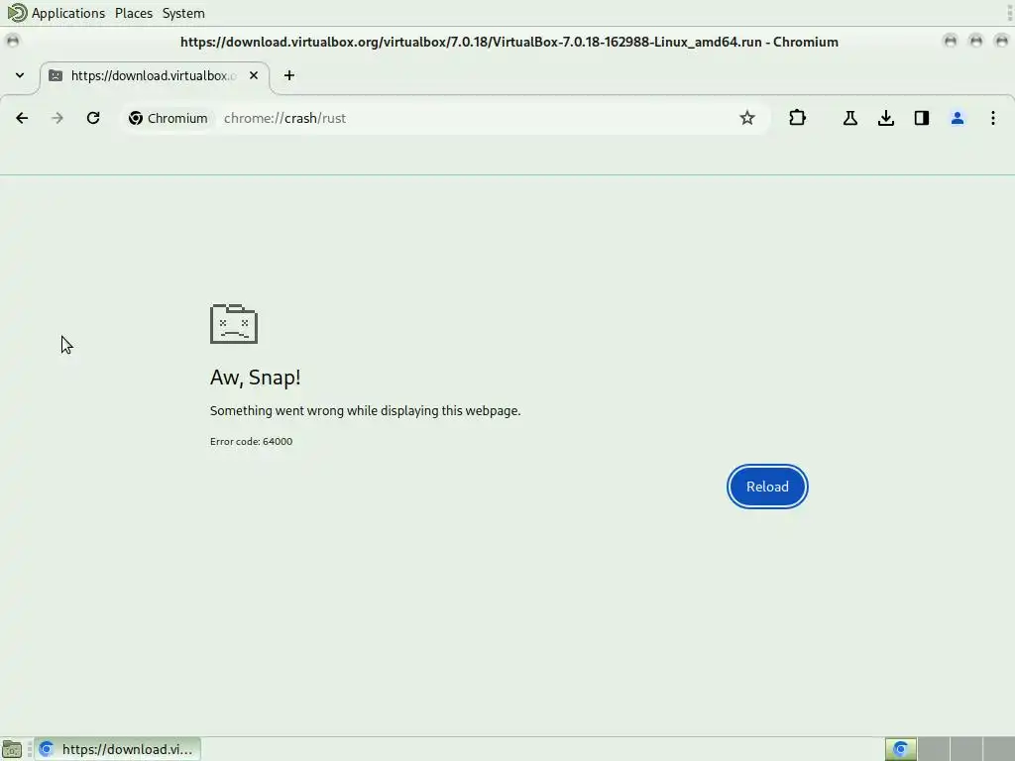
Task: Bookmark this tab with the star icon
Action: click(747, 118)
